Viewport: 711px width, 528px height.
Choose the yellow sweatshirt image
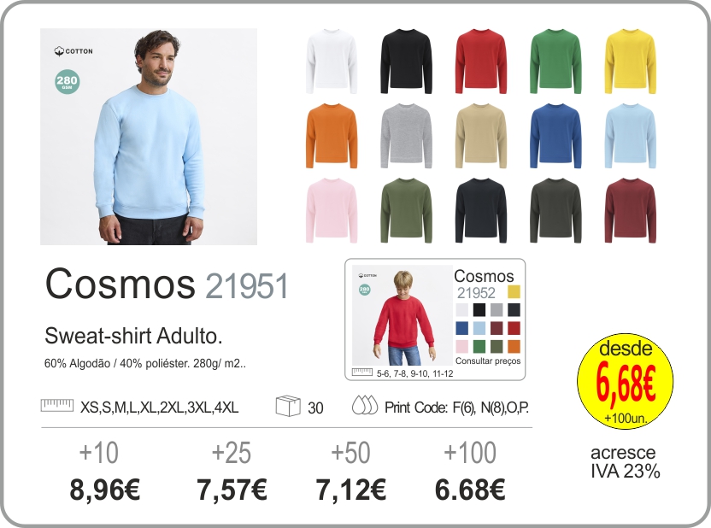click(x=631, y=62)
